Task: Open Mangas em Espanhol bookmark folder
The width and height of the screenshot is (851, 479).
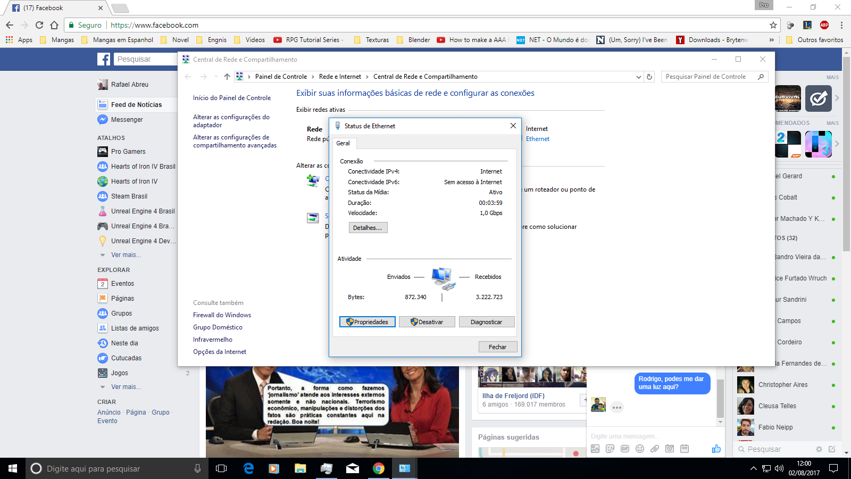Action: 117,40
